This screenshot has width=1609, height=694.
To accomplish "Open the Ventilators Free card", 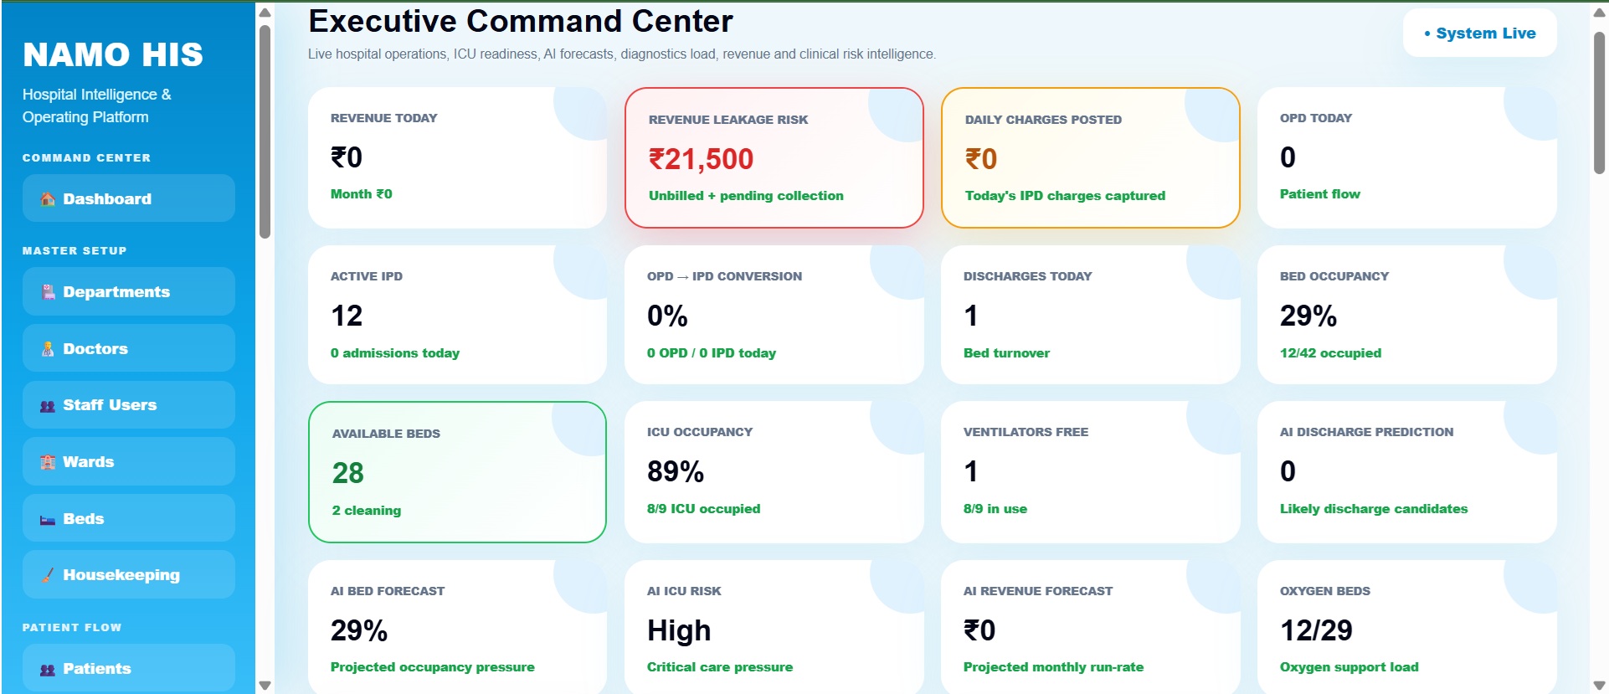I will (x=1091, y=472).
